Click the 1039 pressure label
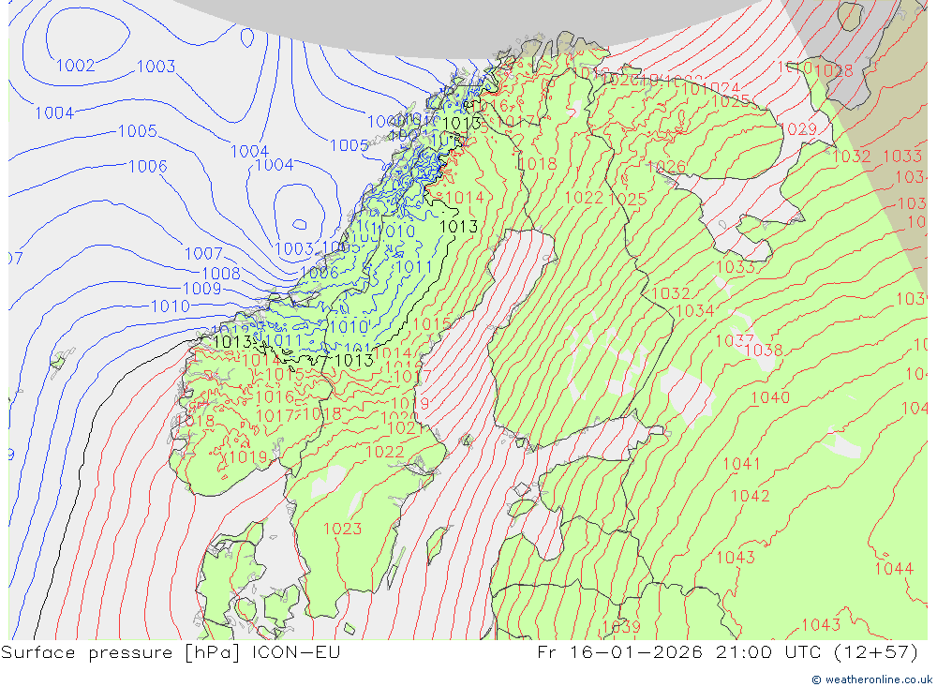The width and height of the screenshot is (937, 687). (620, 627)
